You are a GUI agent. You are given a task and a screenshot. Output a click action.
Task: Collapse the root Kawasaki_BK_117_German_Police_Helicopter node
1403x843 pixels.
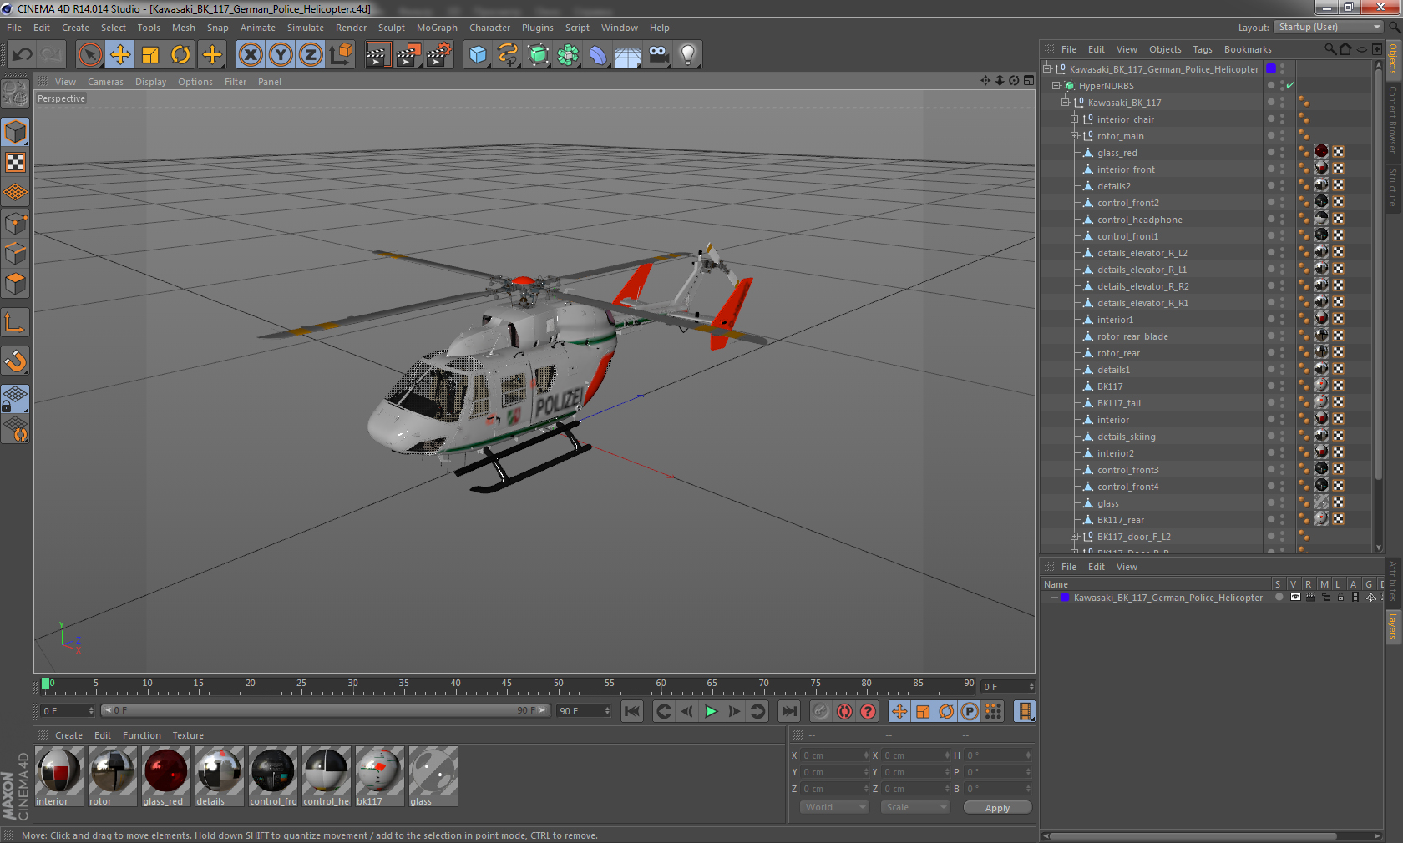pyautogui.click(x=1046, y=69)
